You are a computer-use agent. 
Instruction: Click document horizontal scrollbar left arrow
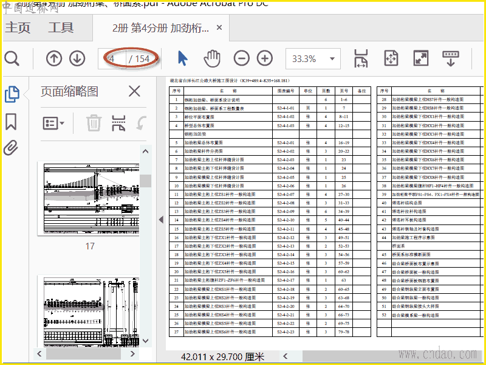286,356
